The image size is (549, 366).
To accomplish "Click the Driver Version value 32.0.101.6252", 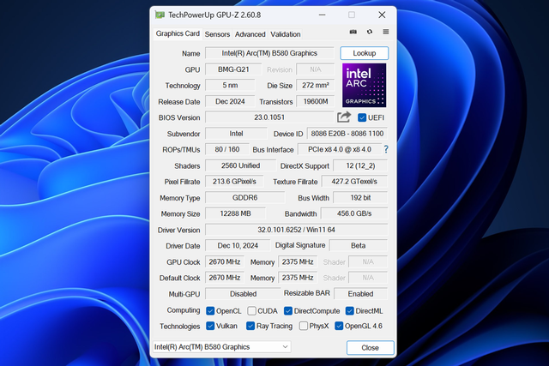I will point(296,230).
